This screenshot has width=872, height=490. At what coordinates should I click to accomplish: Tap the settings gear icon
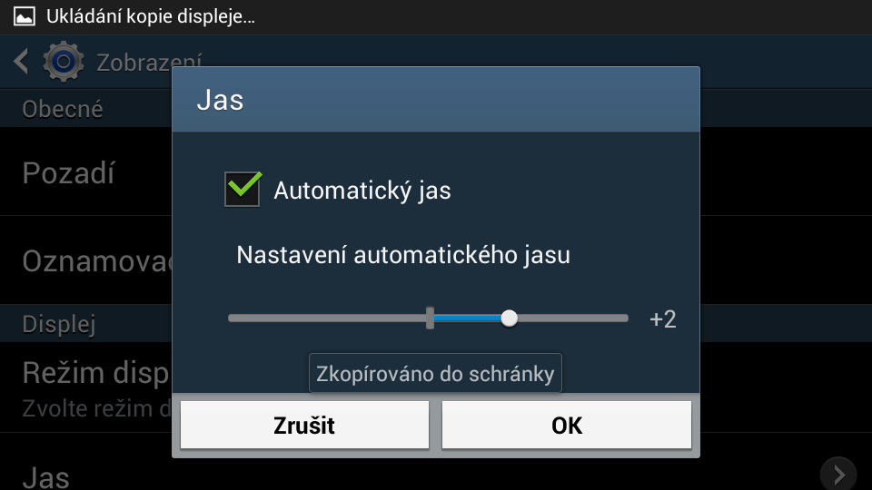point(64,61)
